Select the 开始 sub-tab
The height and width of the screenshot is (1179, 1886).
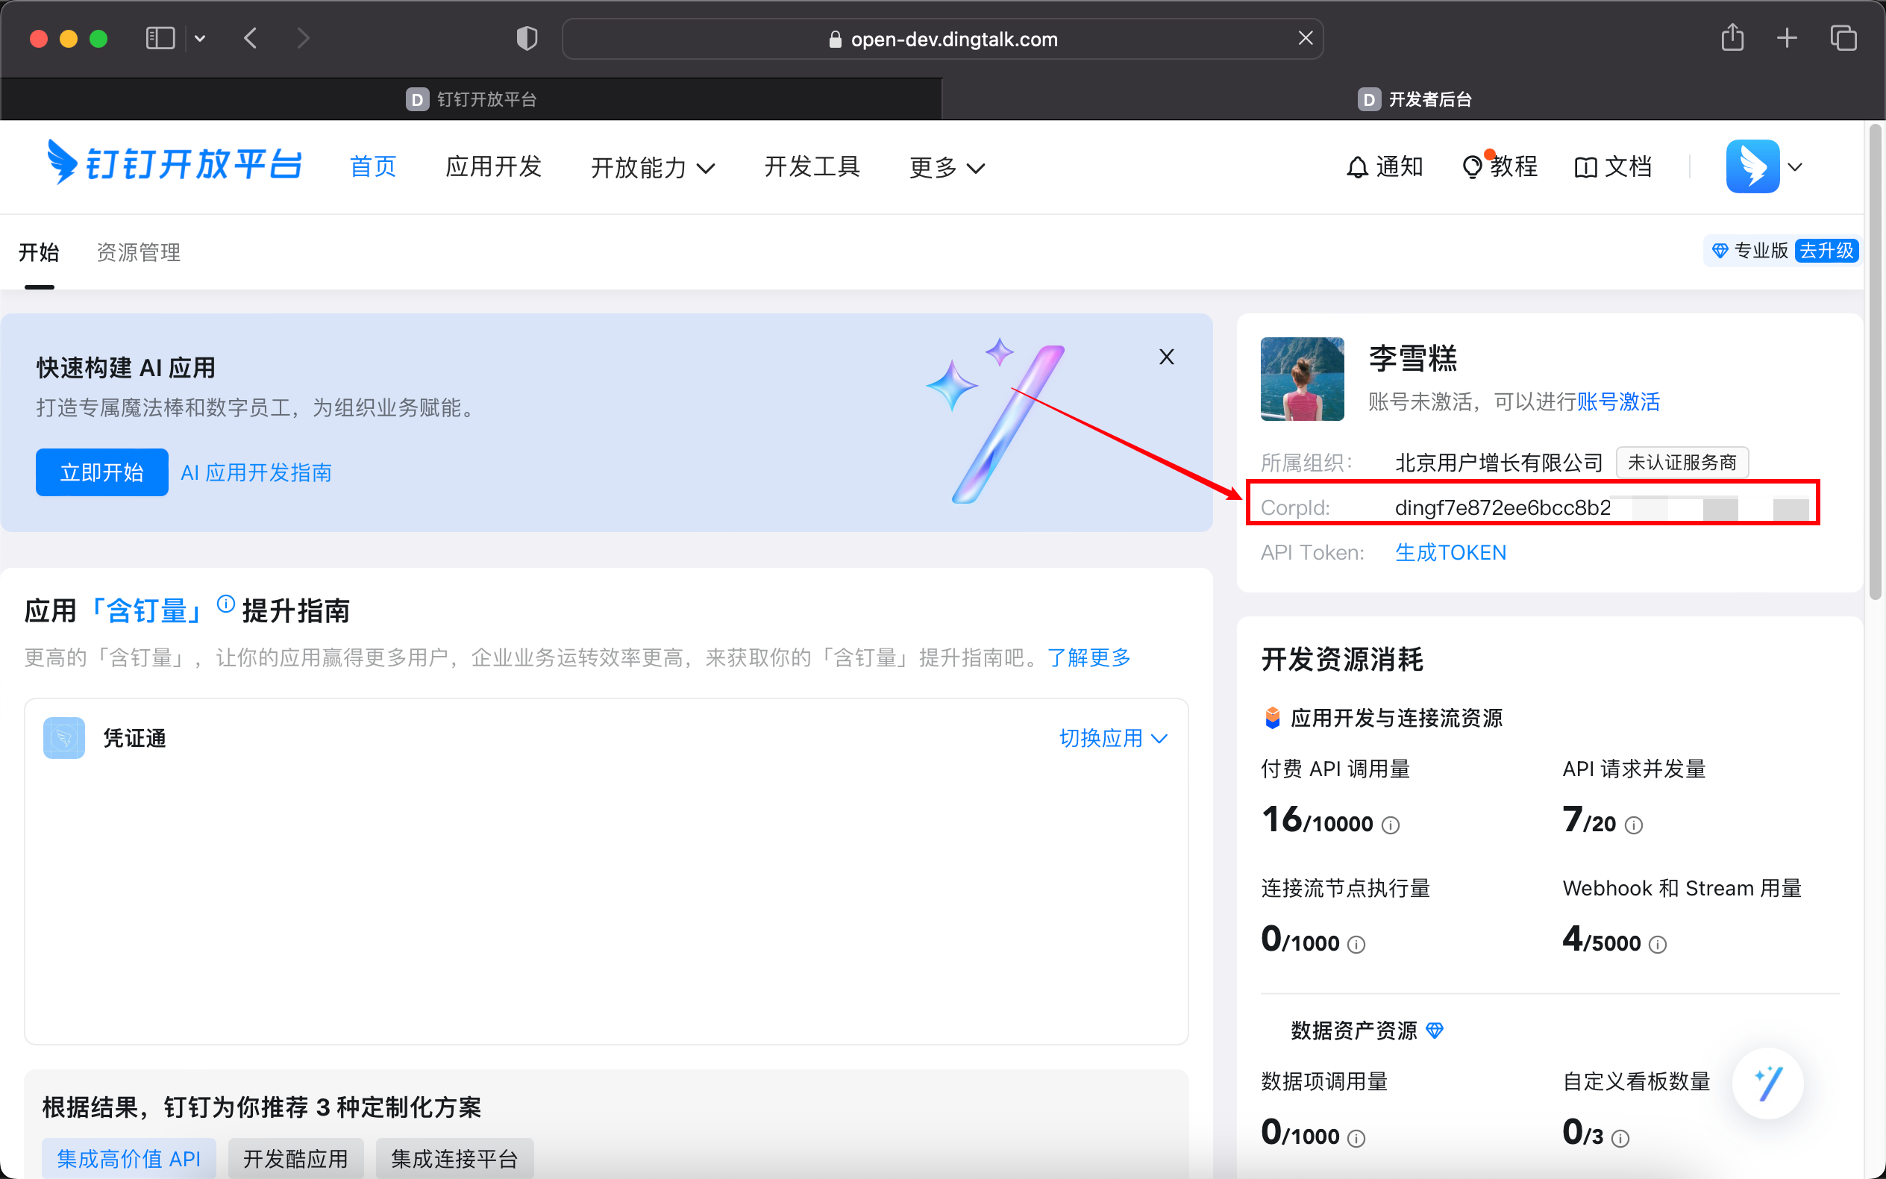(39, 252)
